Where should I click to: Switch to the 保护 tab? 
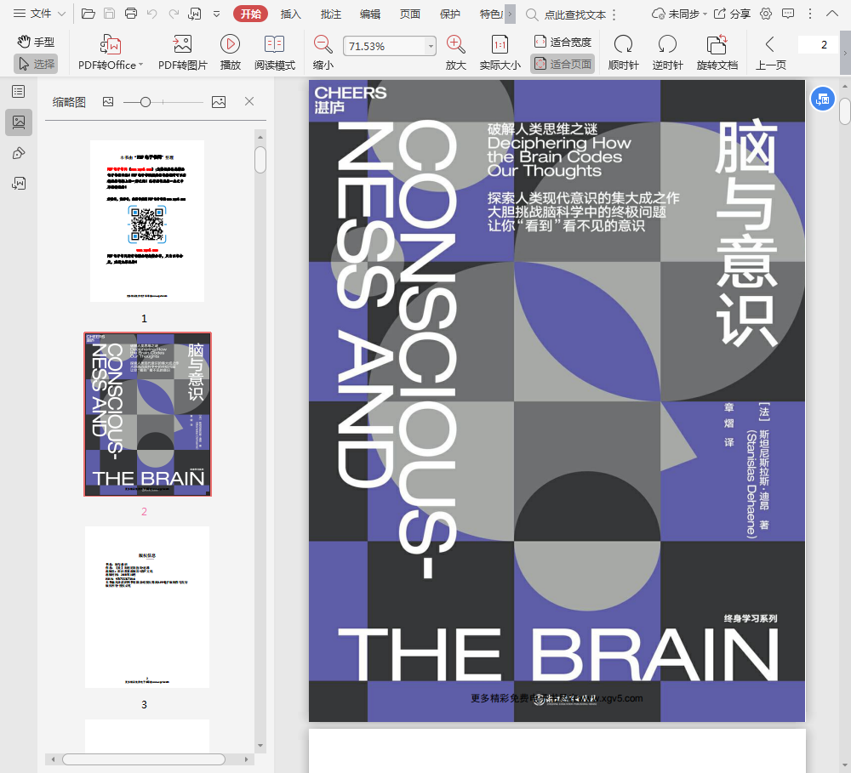pos(449,14)
